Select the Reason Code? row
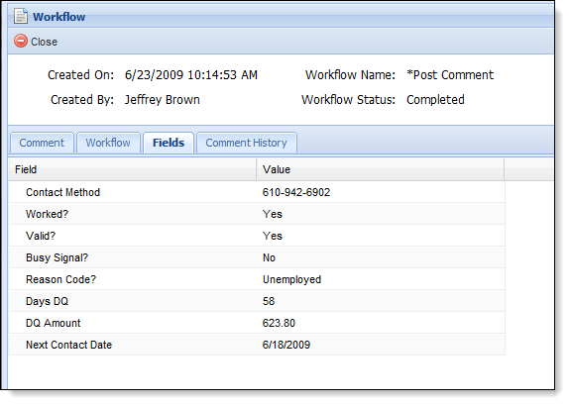Viewport: 570px width, 405px height. (x=257, y=279)
